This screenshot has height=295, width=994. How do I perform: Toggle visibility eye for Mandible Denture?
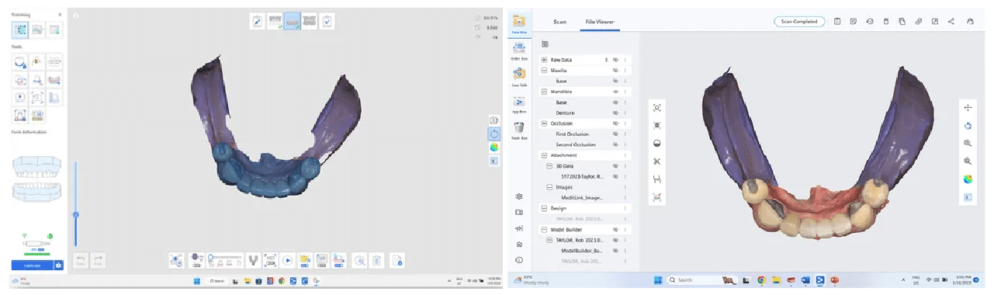pyautogui.click(x=616, y=113)
